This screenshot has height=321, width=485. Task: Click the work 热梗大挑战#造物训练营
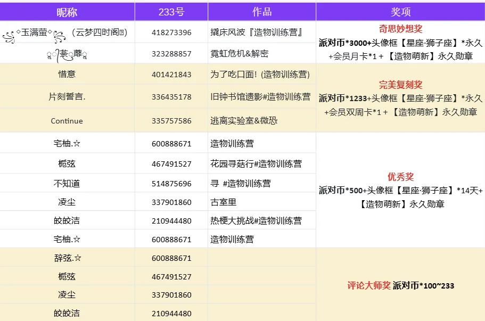[x=256, y=220]
